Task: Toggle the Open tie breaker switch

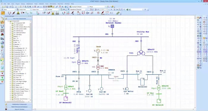Action: tap(116, 79)
